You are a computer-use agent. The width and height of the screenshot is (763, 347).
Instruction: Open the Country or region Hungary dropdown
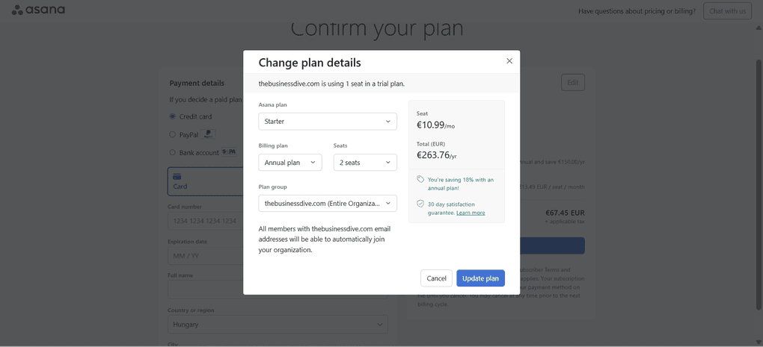click(x=277, y=325)
